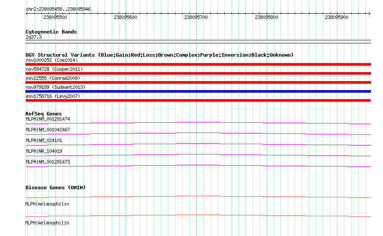Click ruler position 238095900
This screenshot has height=236, width=383.
[x=337, y=17]
